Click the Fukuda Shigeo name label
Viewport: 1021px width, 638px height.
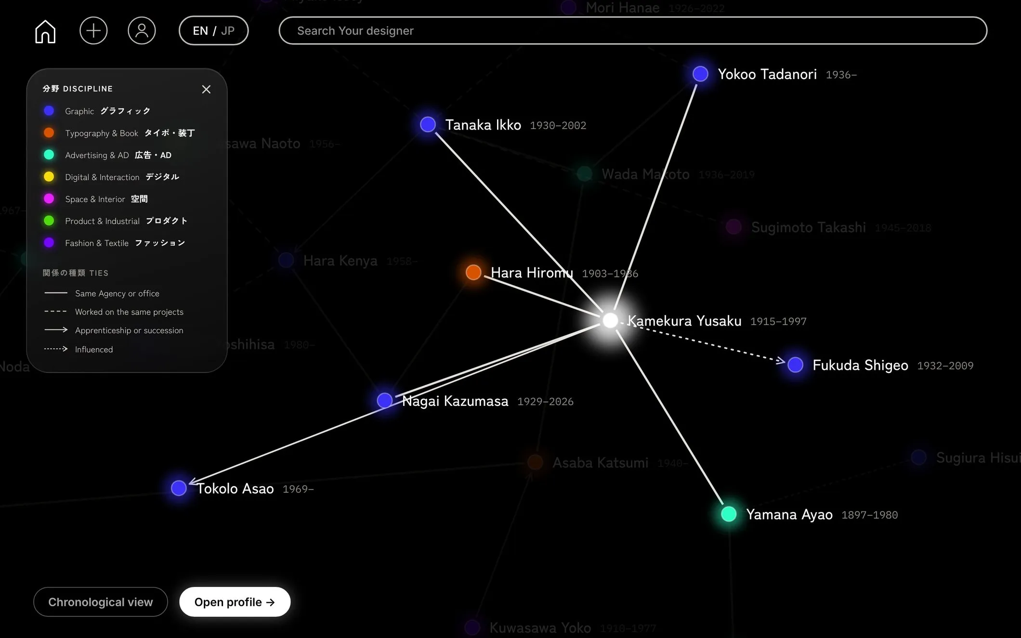[x=860, y=365]
